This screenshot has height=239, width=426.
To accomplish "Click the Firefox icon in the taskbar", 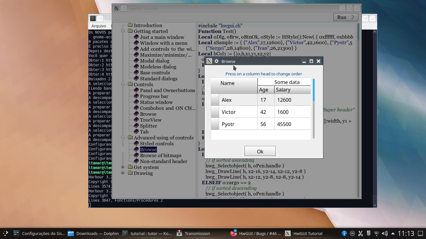I will 233,233.
